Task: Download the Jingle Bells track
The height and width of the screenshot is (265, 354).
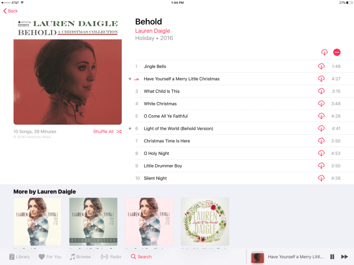Action: (x=321, y=66)
